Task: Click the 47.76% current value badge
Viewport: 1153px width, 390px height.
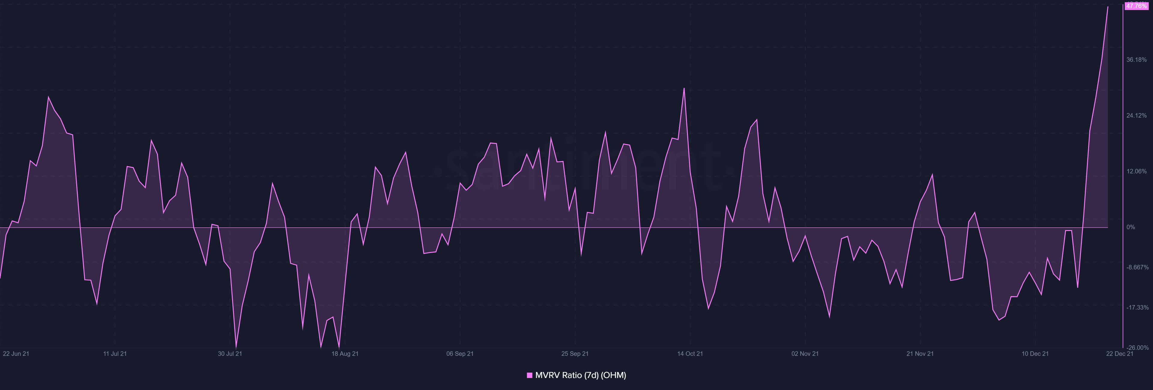Action: 1136,6
